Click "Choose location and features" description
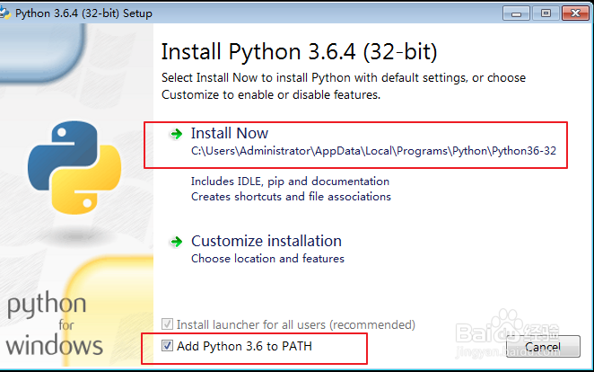The width and height of the screenshot is (594, 372). point(267,259)
